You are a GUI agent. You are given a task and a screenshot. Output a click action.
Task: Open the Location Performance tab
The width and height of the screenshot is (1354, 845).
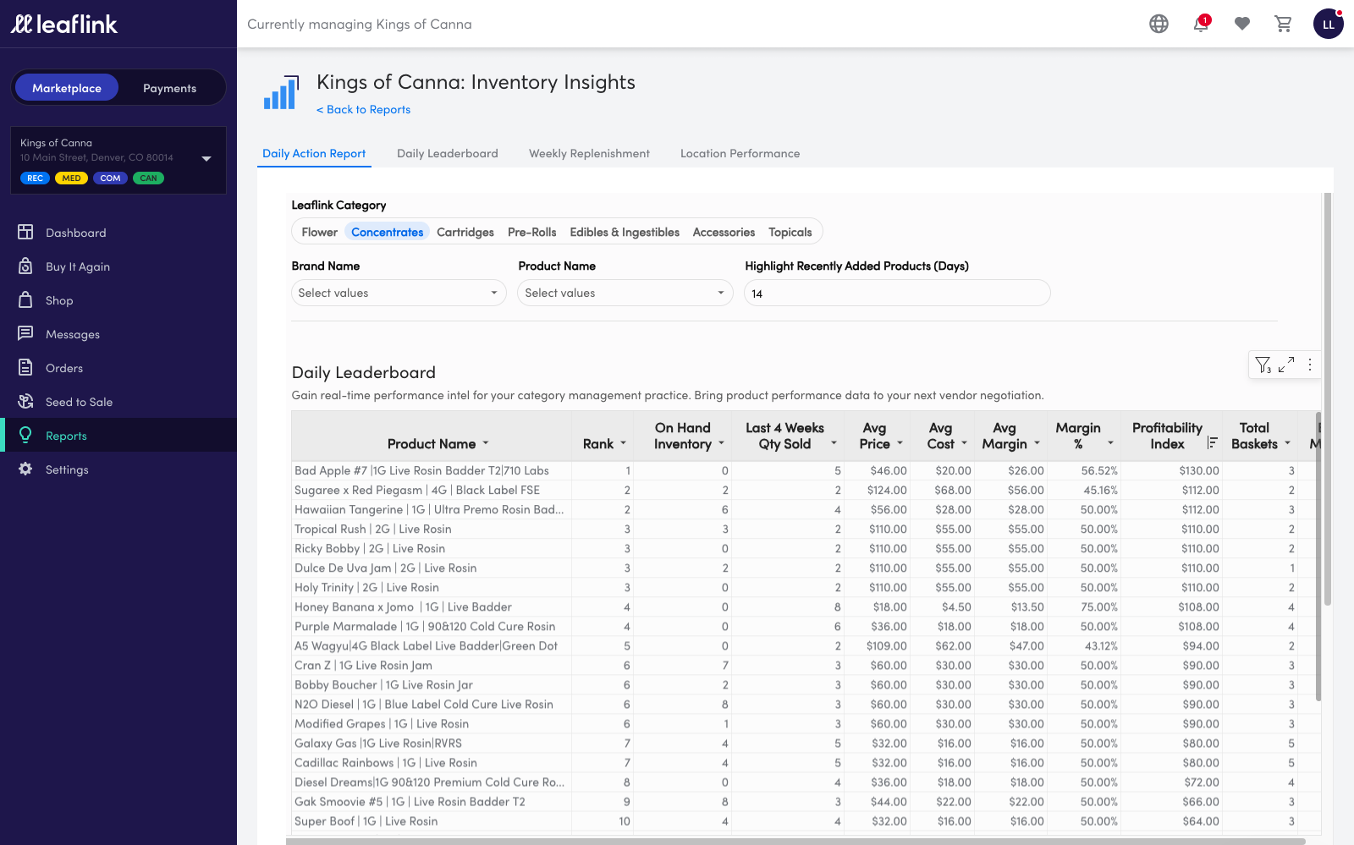click(740, 154)
